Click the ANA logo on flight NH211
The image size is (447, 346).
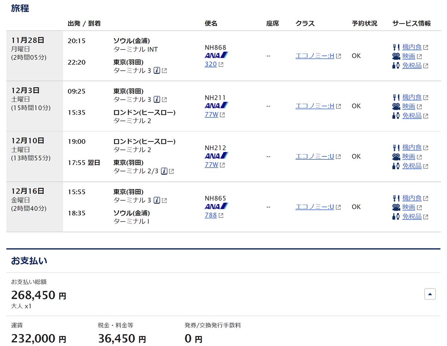click(217, 105)
